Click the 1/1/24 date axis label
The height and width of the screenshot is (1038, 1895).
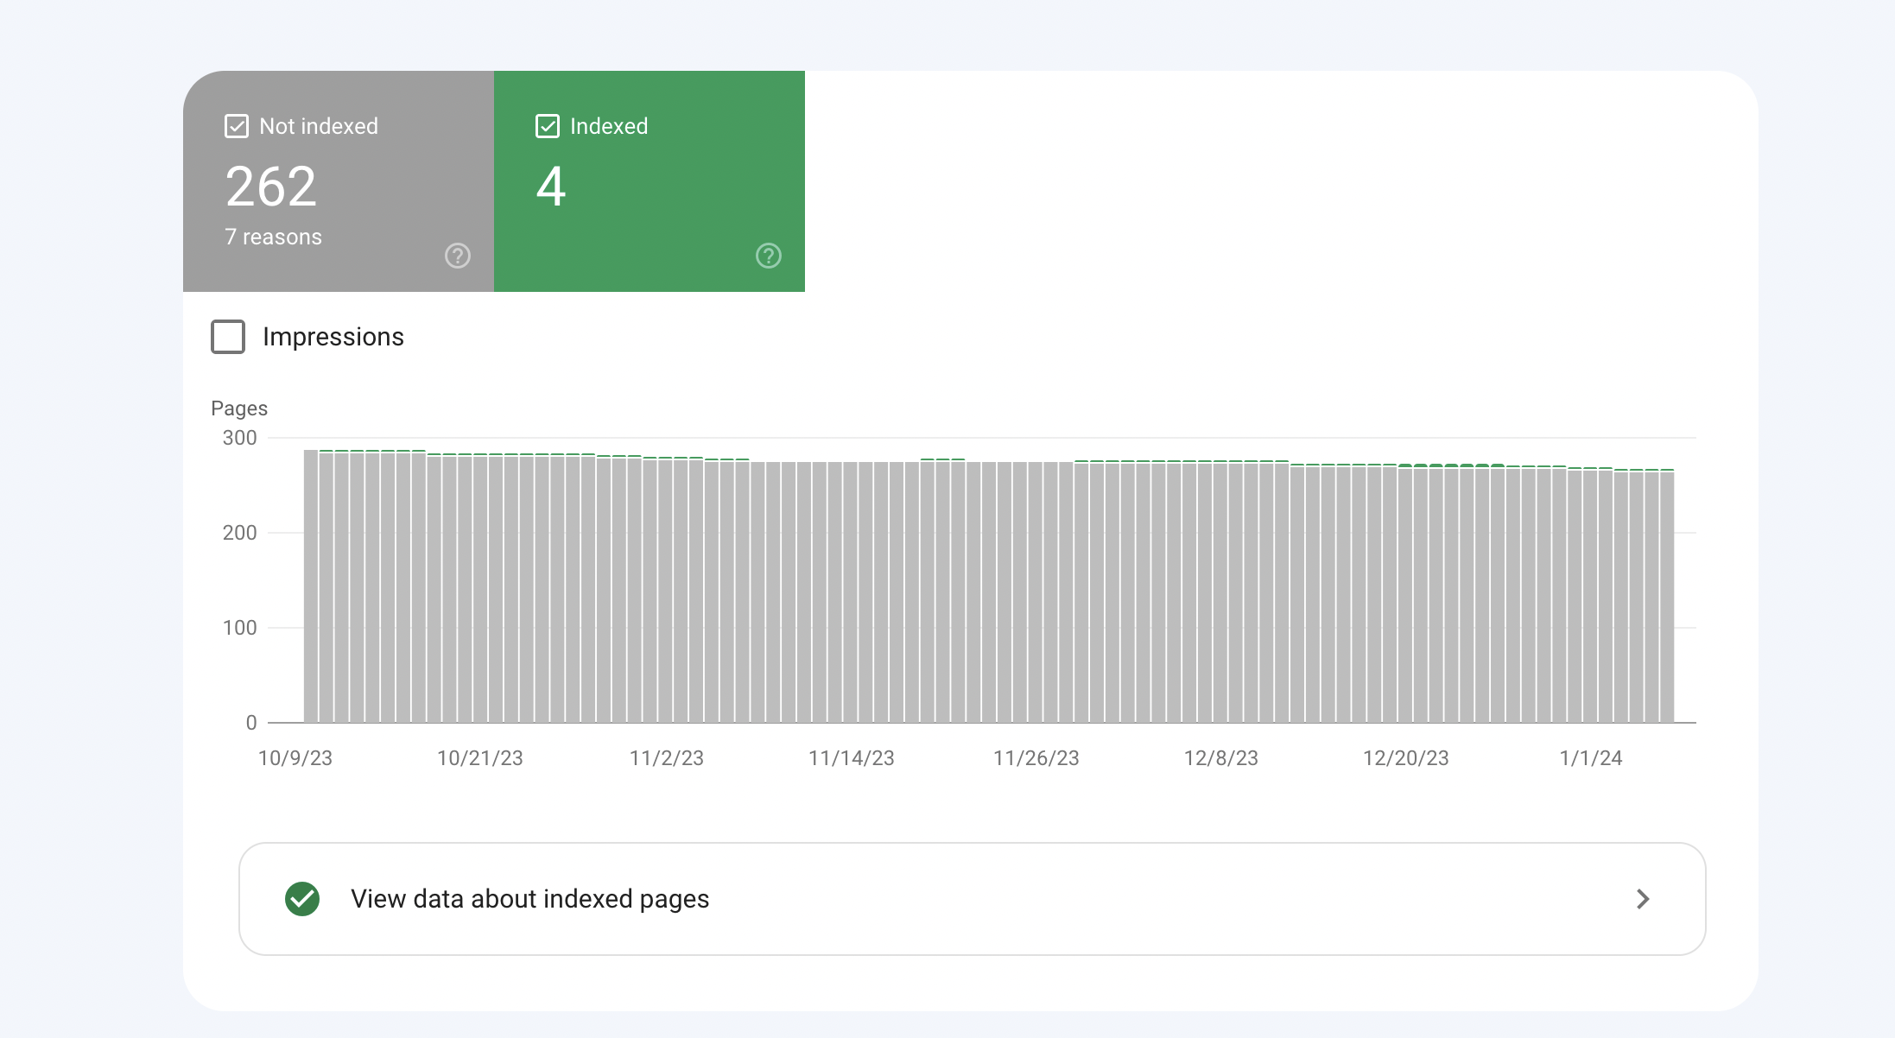point(1590,758)
